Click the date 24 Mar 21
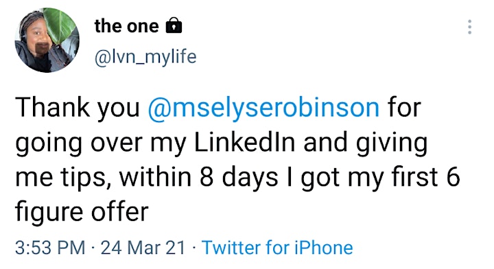Image resolution: width=494 pixels, height=269 pixels. click(x=143, y=247)
